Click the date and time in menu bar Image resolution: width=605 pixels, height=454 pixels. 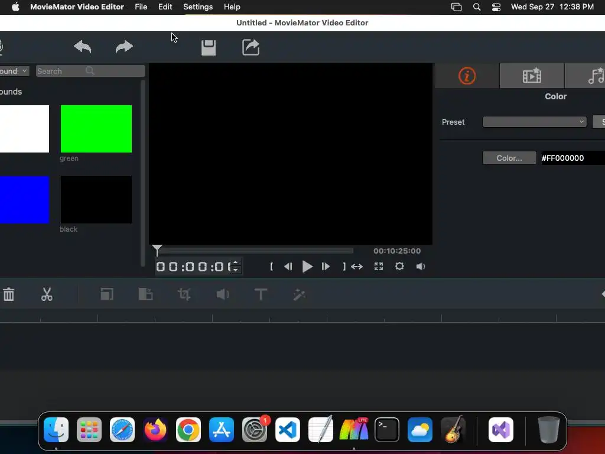pyautogui.click(x=552, y=7)
